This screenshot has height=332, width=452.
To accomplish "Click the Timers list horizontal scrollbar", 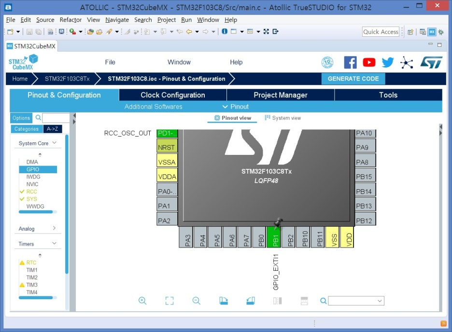I will tap(36, 298).
